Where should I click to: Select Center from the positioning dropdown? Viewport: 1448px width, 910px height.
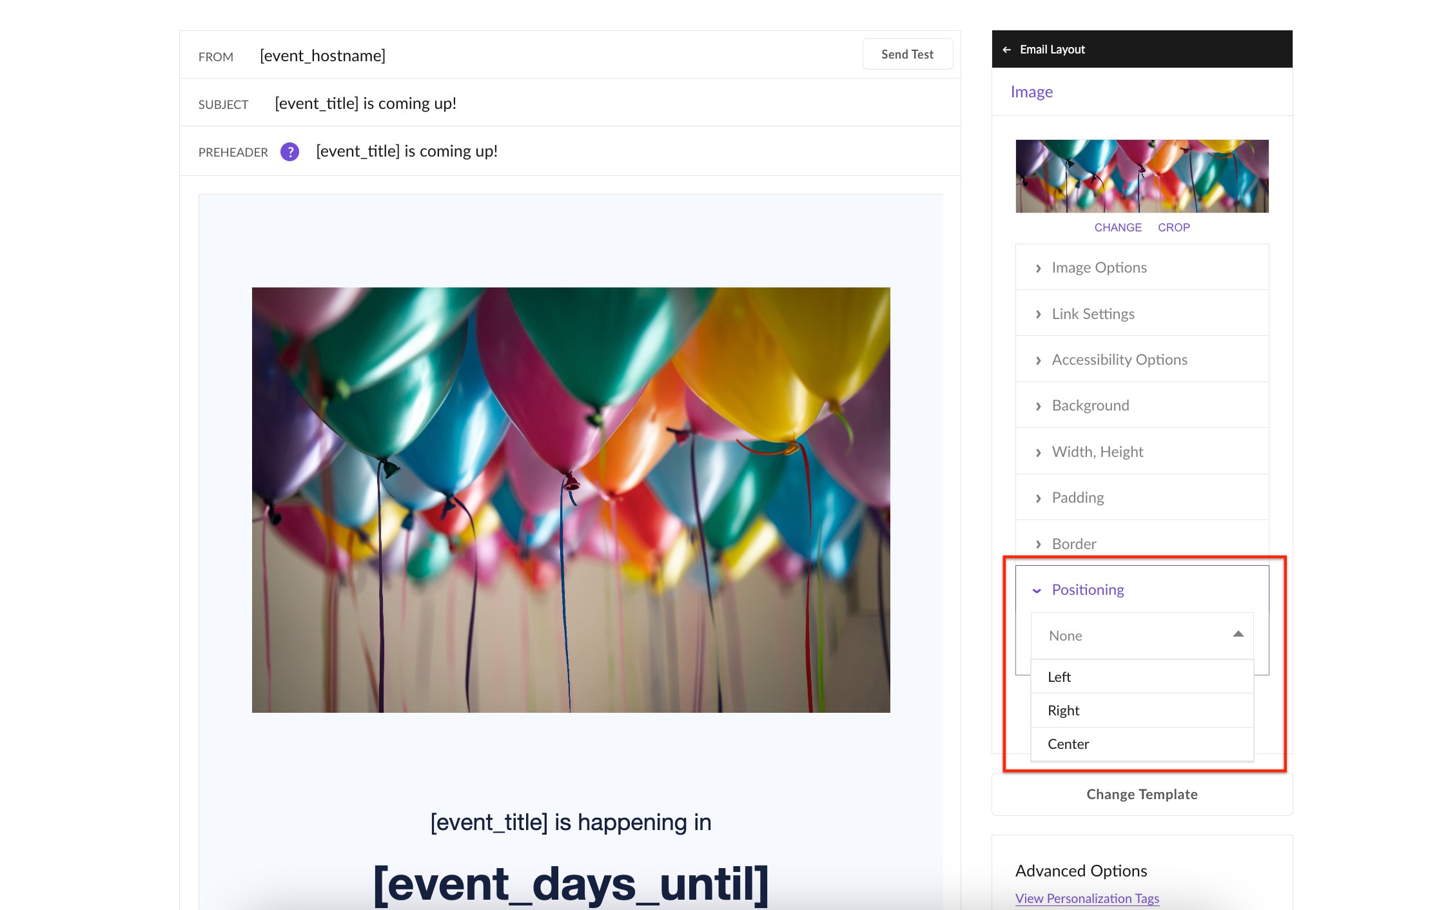tap(1142, 744)
